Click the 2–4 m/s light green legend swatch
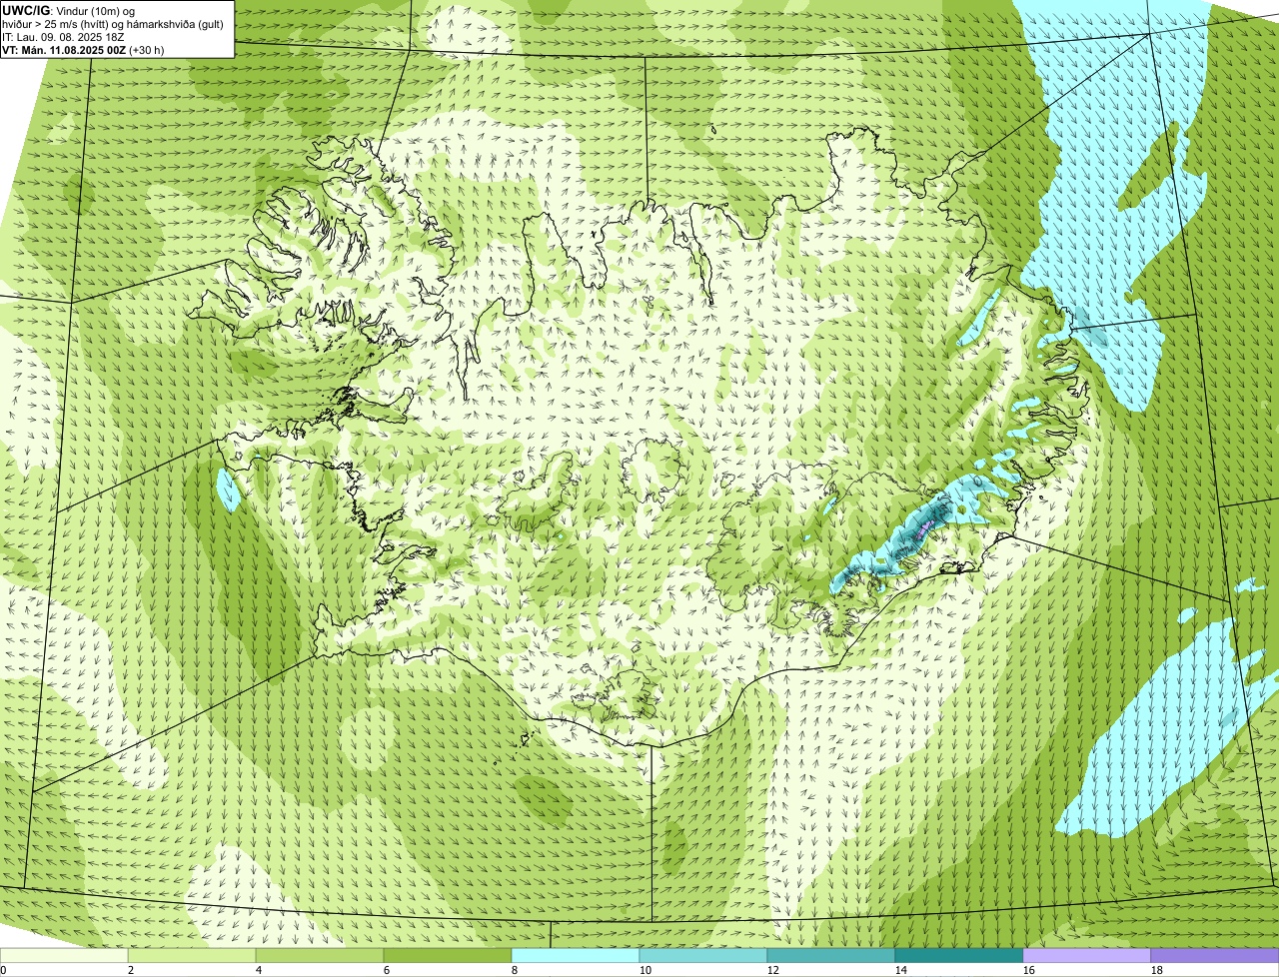 coord(192,955)
